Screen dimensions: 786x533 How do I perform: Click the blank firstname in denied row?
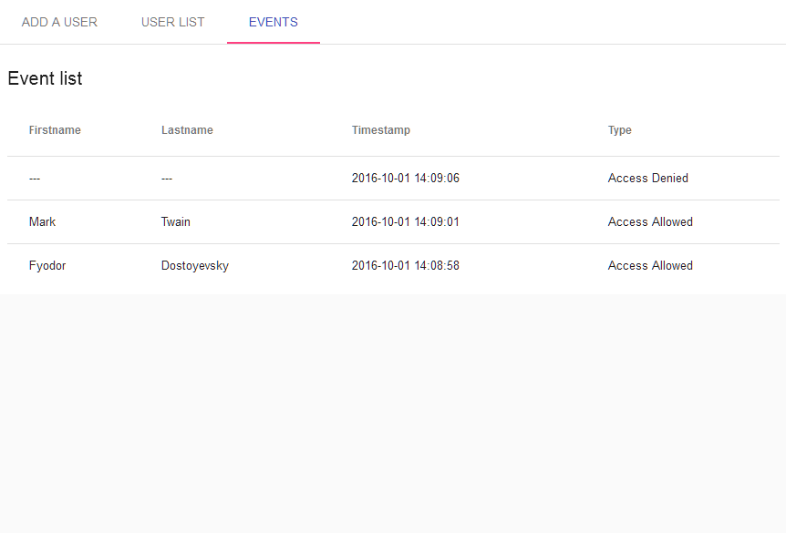(x=35, y=179)
